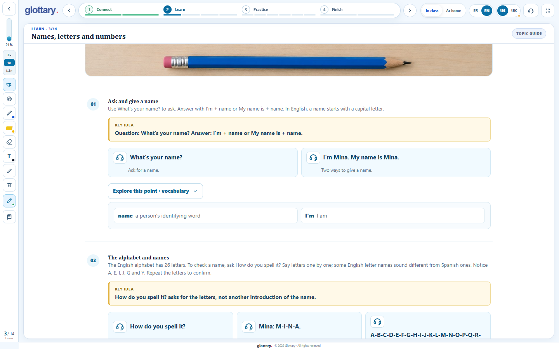Open the Connect step
The width and height of the screenshot is (559, 349).
click(122, 10)
